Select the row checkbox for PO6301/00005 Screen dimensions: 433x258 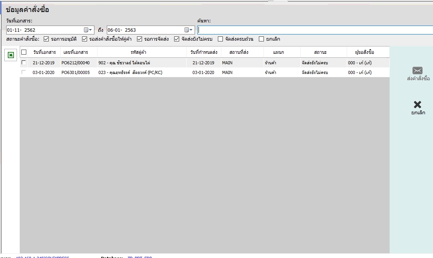[24, 72]
